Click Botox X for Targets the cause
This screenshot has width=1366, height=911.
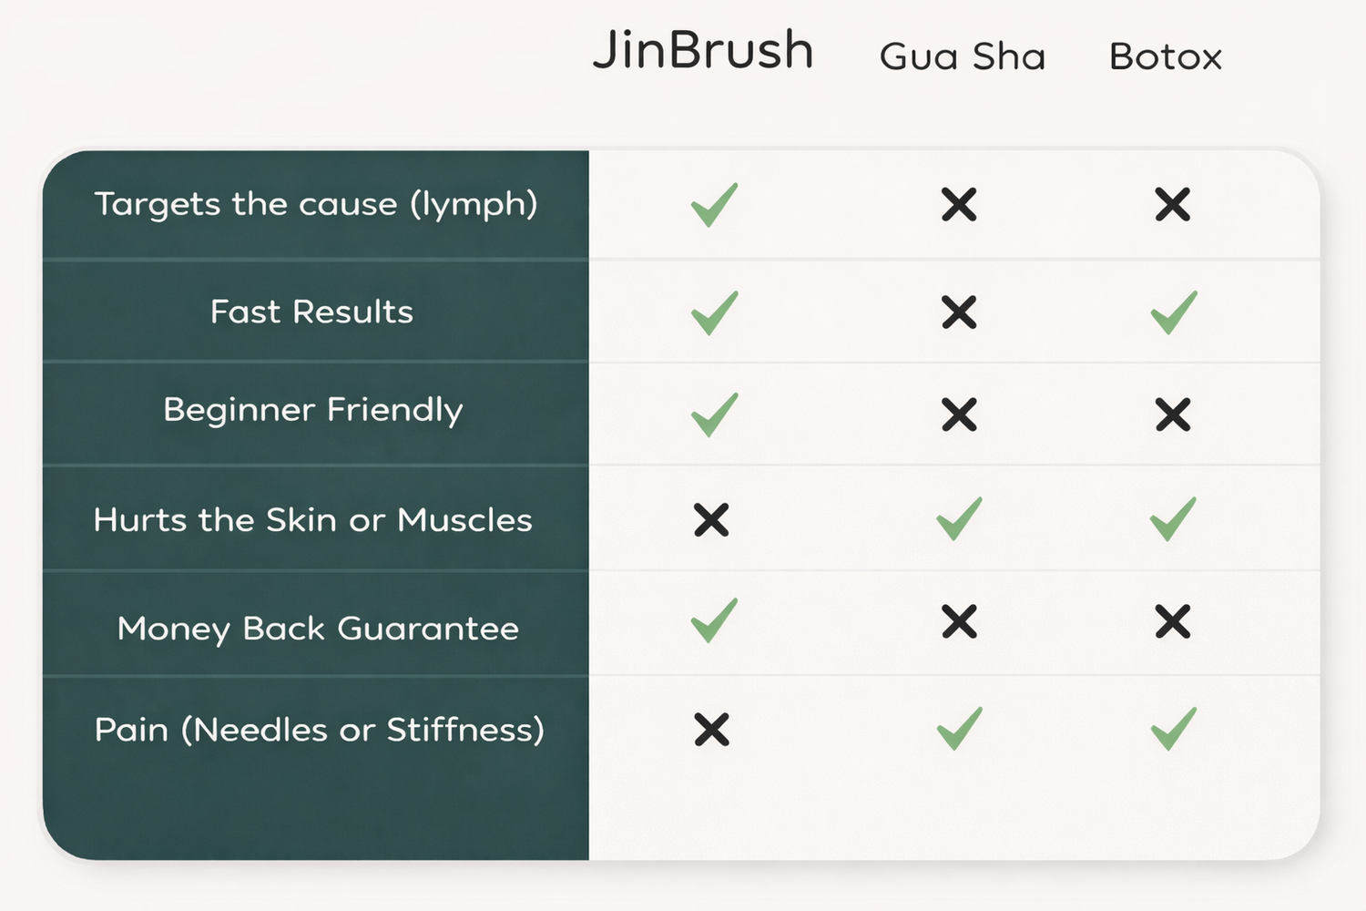pos(1173,205)
